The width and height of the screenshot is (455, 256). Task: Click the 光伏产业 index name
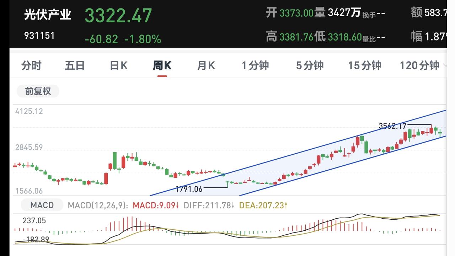[x=48, y=15]
